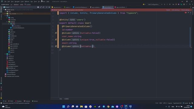Open the Project panel options menu

coord(47,7)
